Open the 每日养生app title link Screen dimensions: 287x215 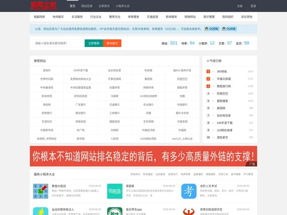[134, 209]
